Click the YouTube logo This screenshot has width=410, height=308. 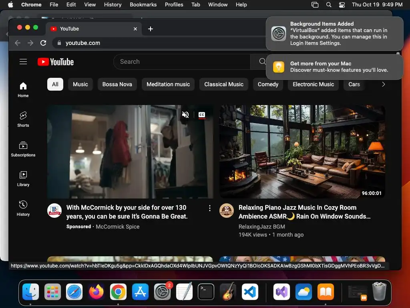coord(56,62)
